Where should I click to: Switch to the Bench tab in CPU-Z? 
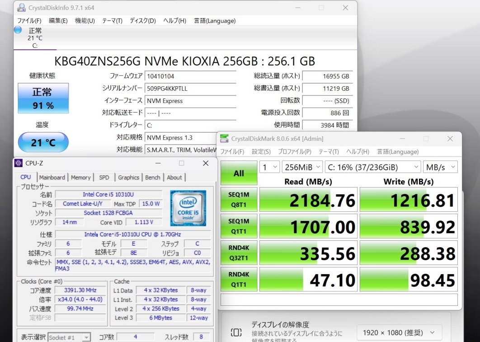click(152, 178)
